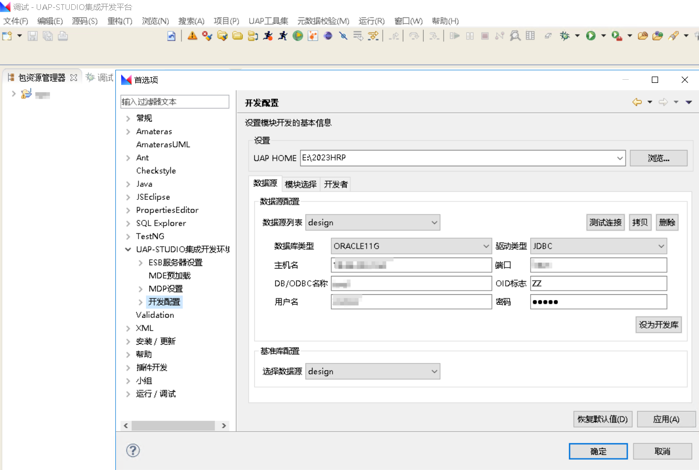
Task: Click the running man with red dot icon
Action: click(x=268, y=36)
